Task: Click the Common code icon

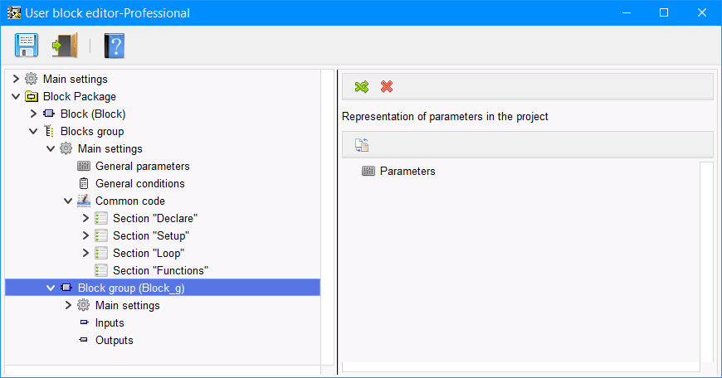Action: click(84, 201)
